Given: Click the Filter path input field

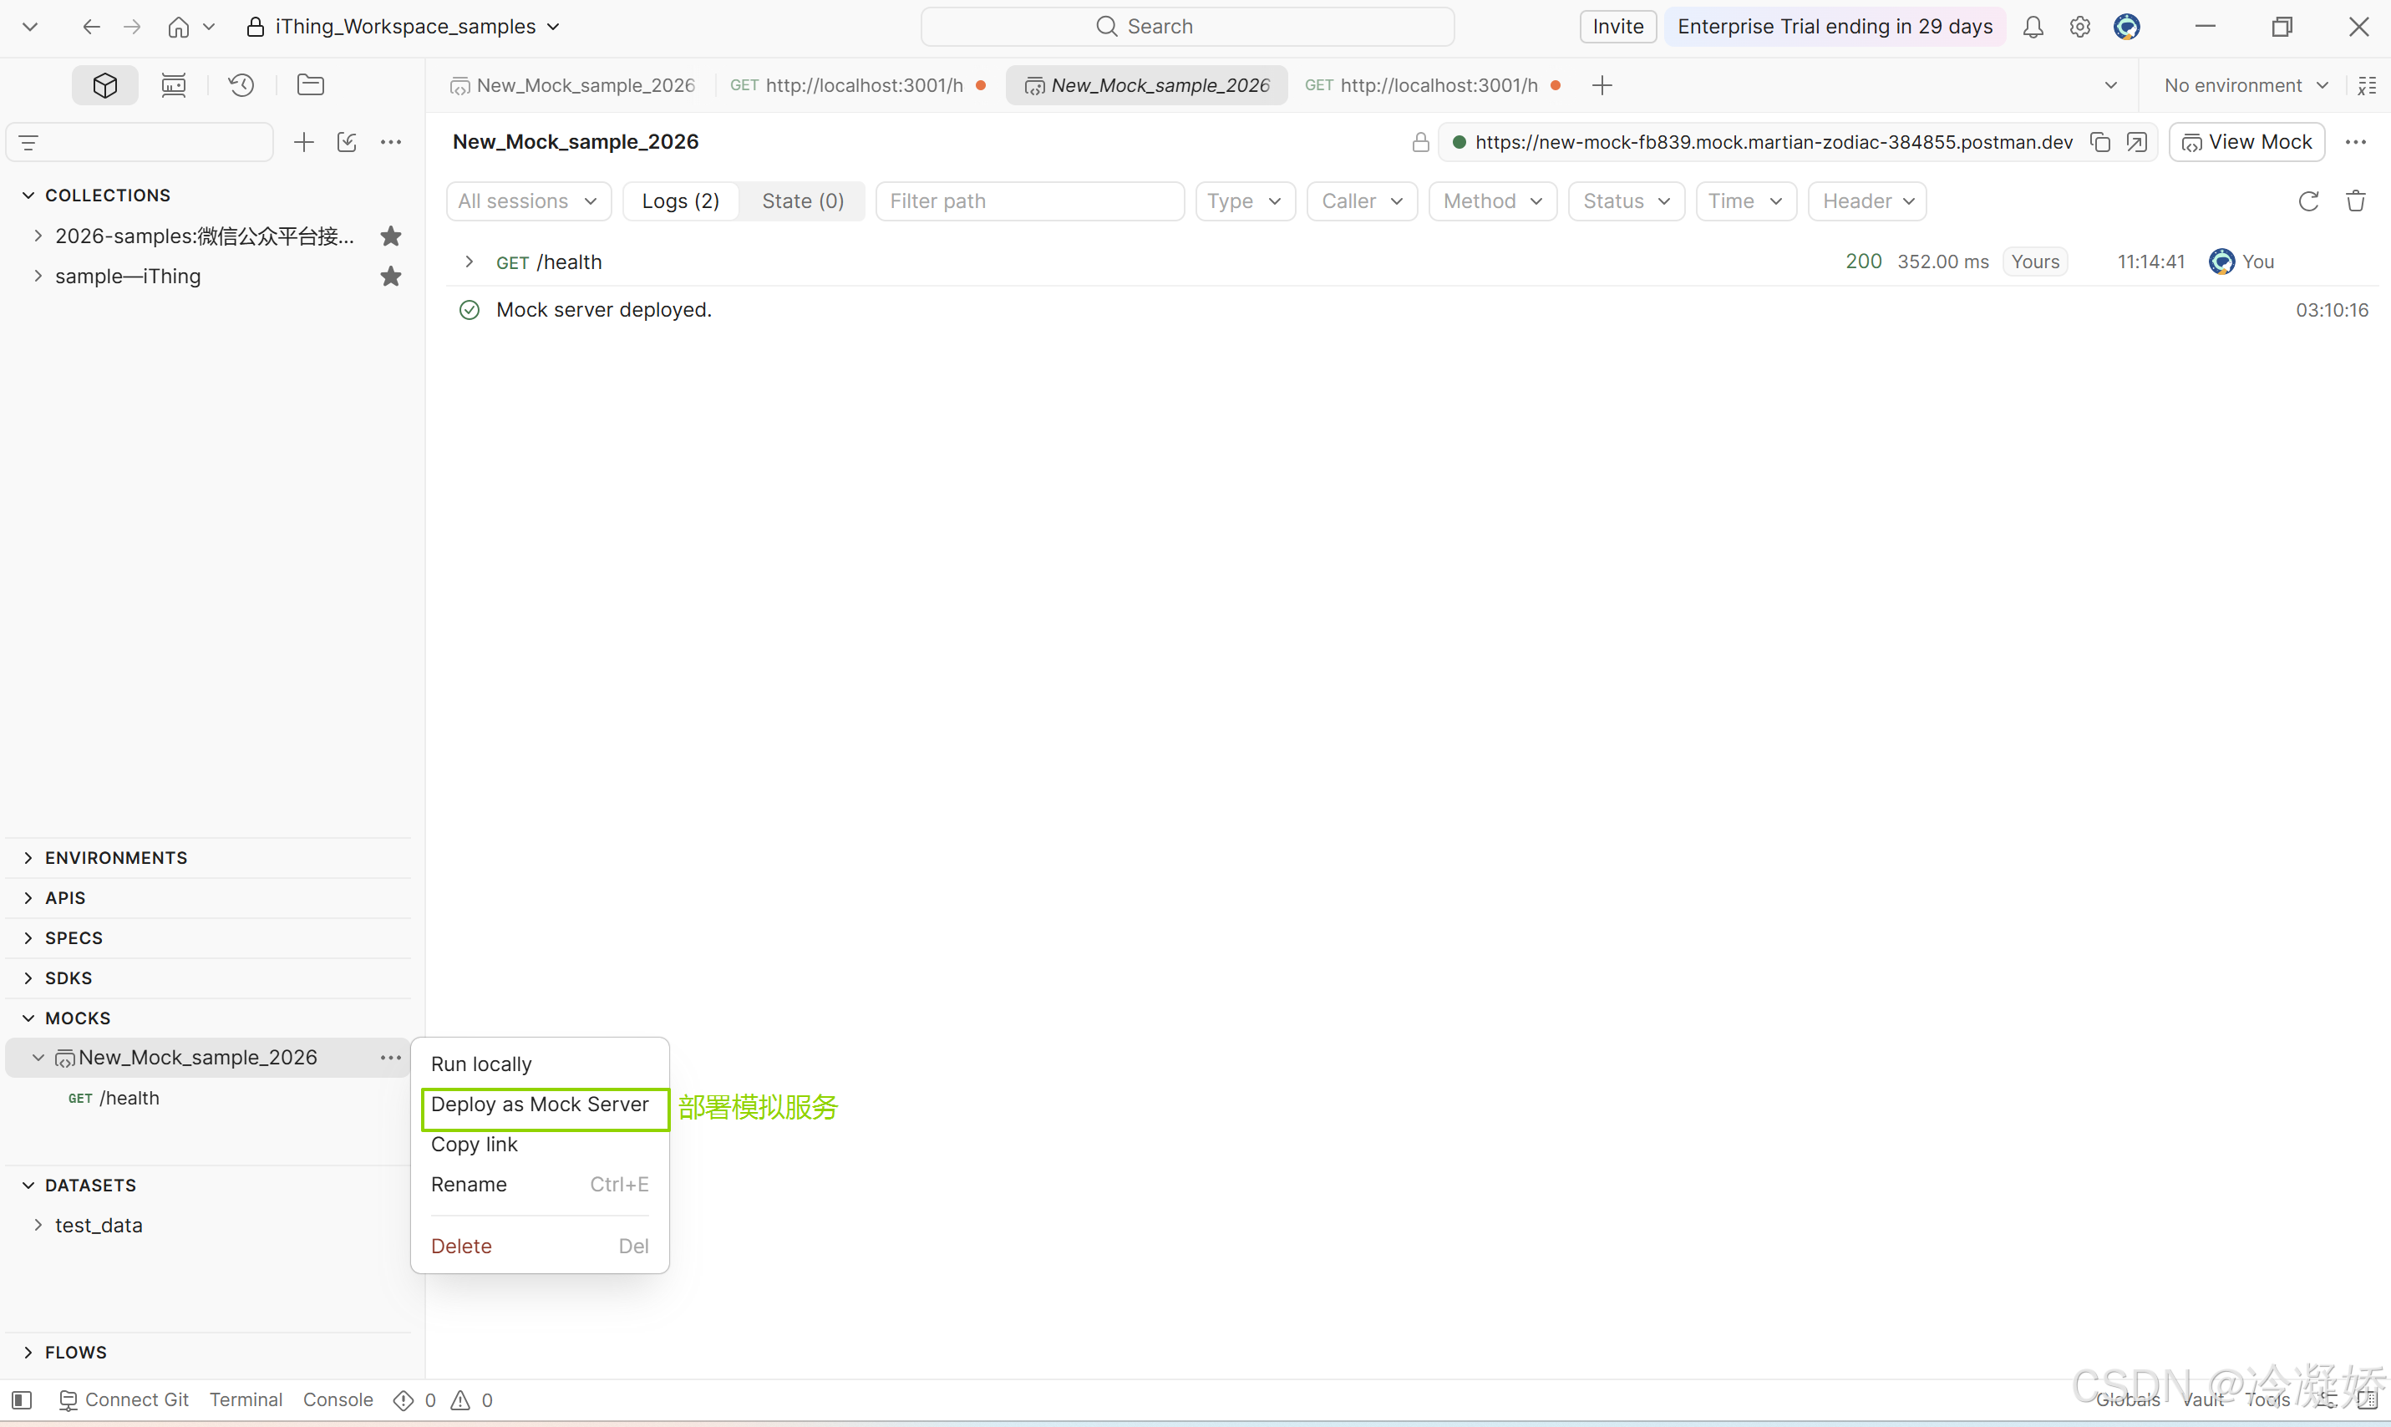Looking at the screenshot, I should (x=1029, y=201).
